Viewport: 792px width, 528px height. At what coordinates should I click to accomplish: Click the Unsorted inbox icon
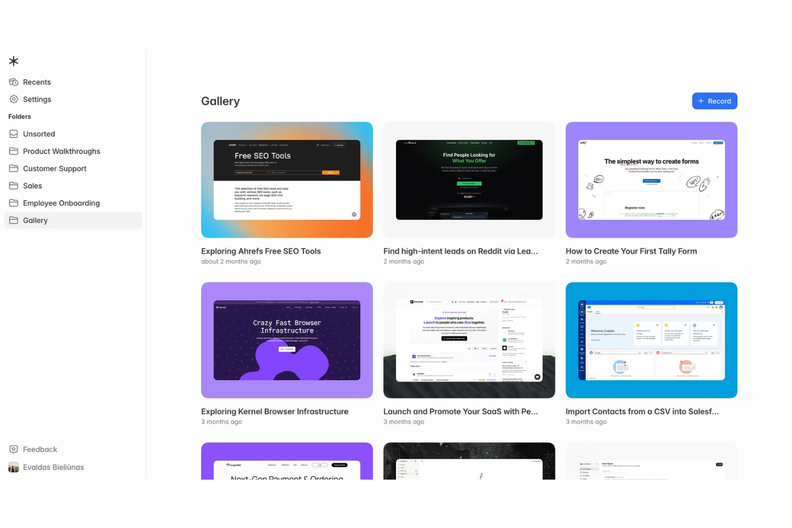[x=13, y=134]
